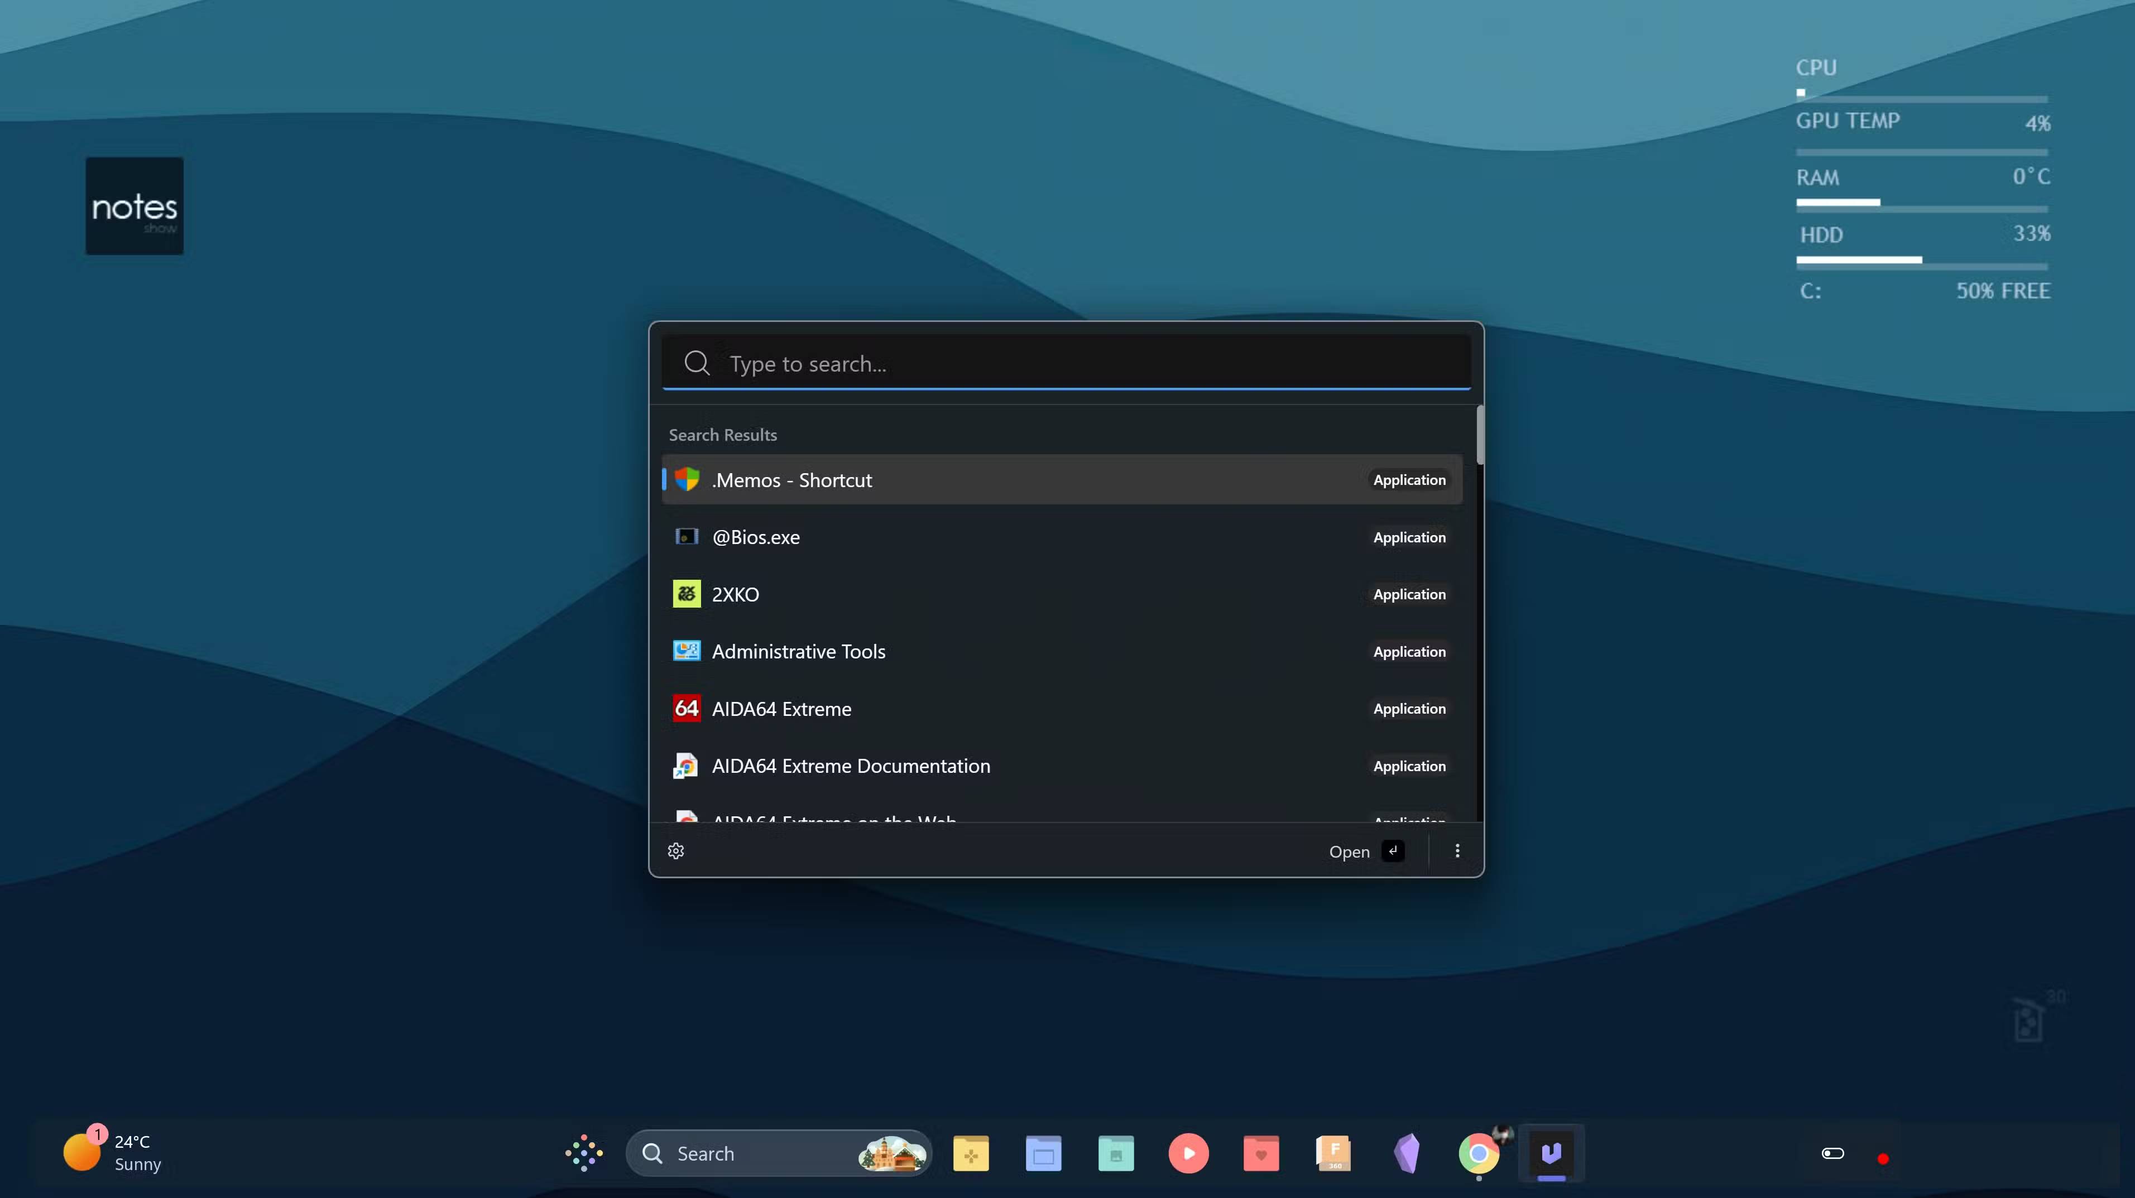Click the scrollbar beside the search results
2135x1198 pixels.
(1480, 435)
